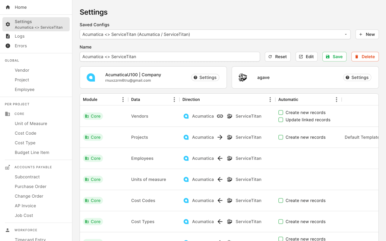Screen dimensions: 386x241
Task: Click the left arrow in Employees direction
Action: tap(220, 158)
